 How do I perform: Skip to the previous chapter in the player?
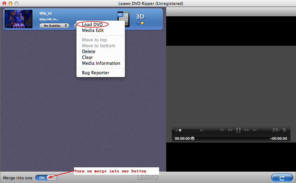tap(222, 130)
